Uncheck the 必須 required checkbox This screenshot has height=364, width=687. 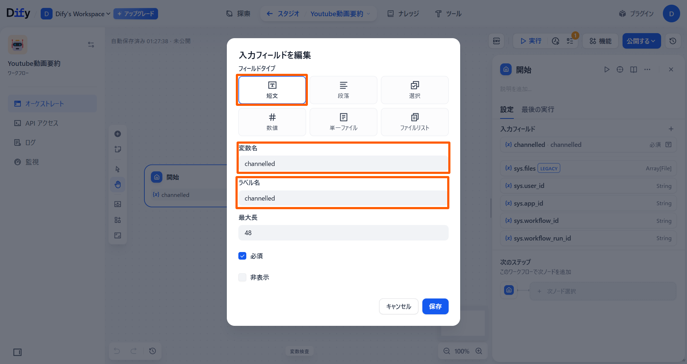pos(242,256)
